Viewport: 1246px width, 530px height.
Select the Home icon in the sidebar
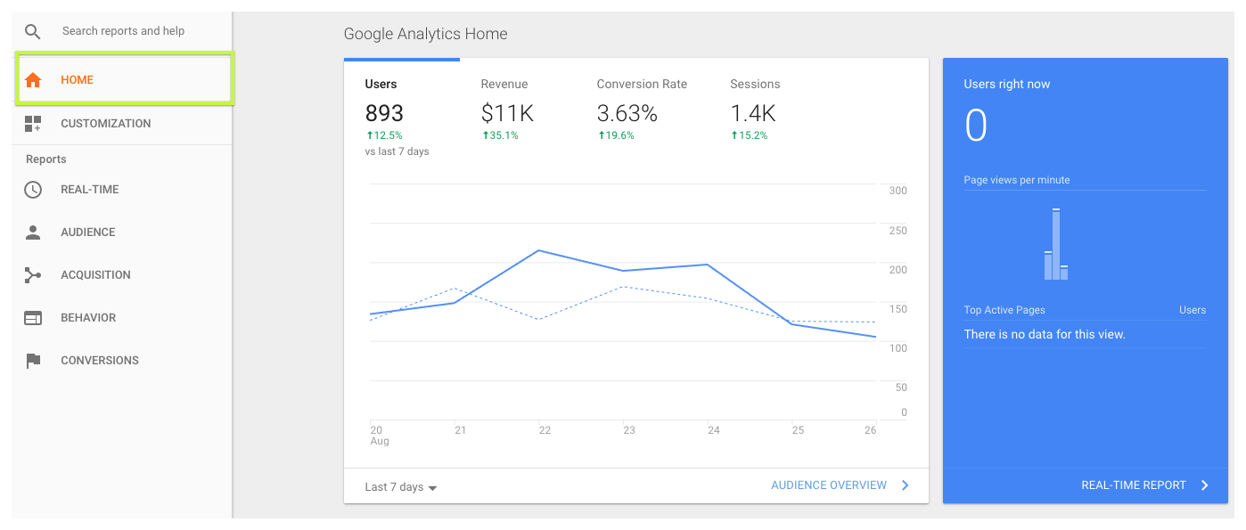click(x=32, y=78)
